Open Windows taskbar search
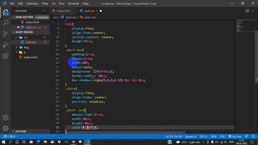258x145 pixels. click(10, 142)
